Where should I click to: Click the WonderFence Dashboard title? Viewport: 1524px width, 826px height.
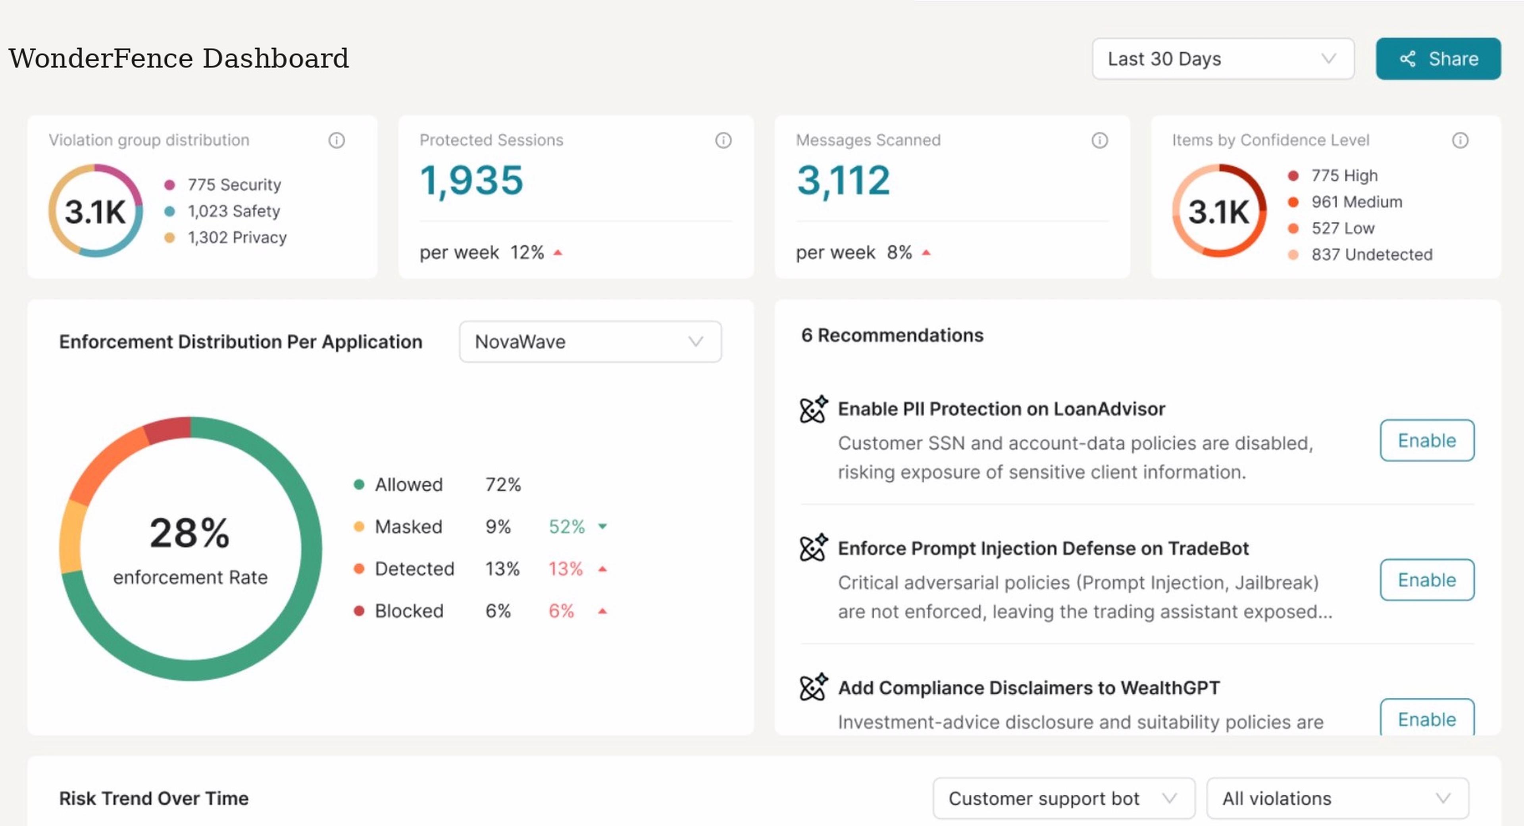click(x=179, y=59)
